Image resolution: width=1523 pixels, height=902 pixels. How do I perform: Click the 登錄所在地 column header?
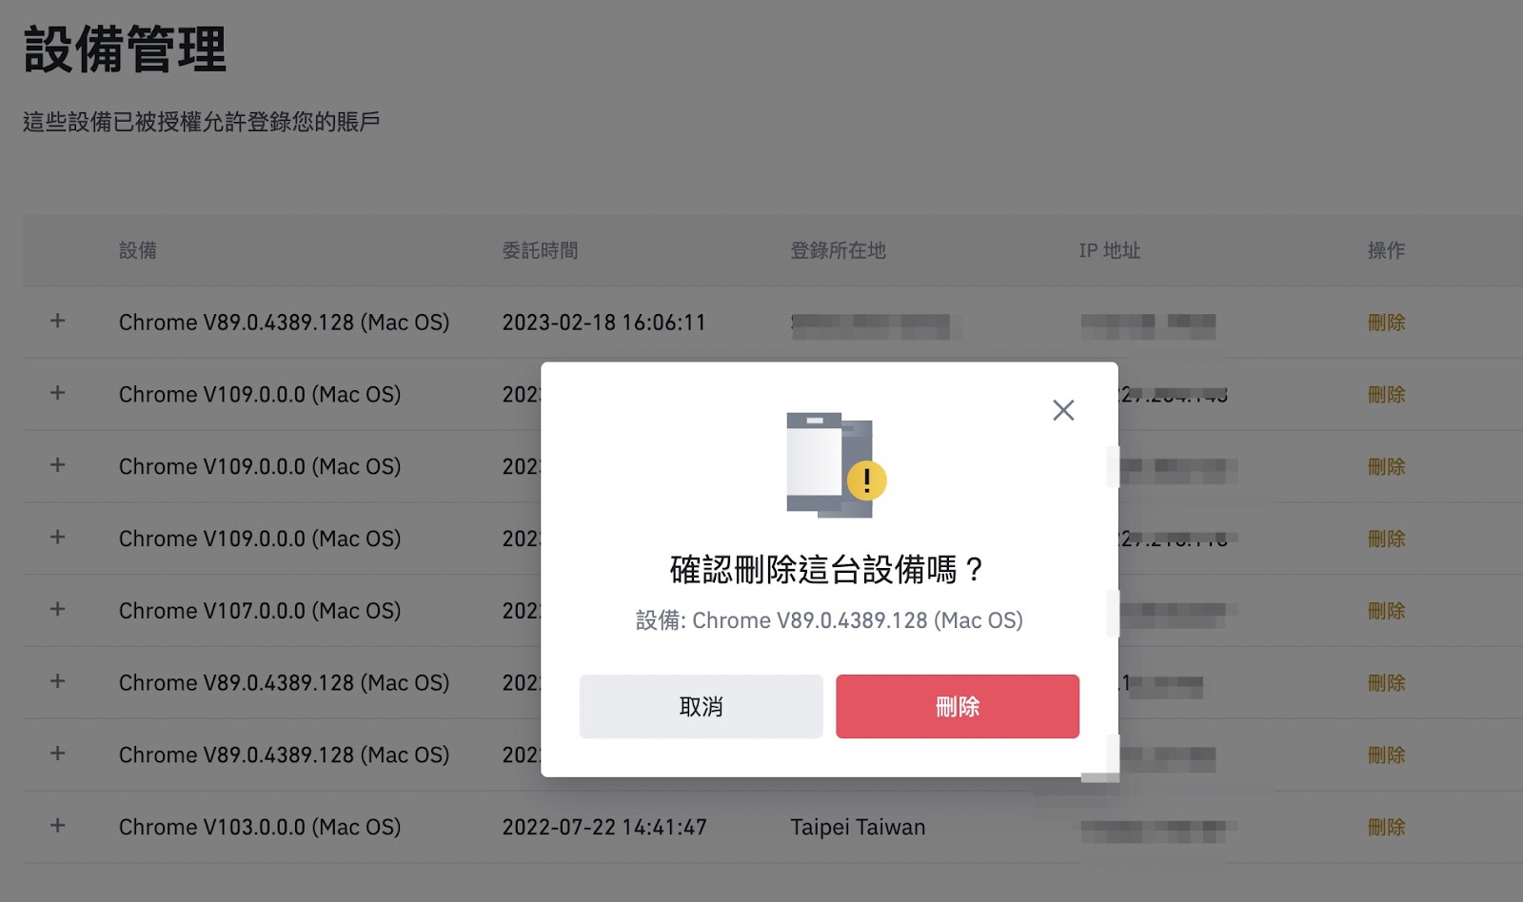coord(838,250)
